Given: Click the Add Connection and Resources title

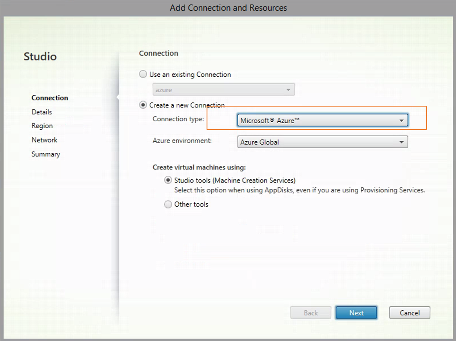Looking at the screenshot, I should (228, 8).
